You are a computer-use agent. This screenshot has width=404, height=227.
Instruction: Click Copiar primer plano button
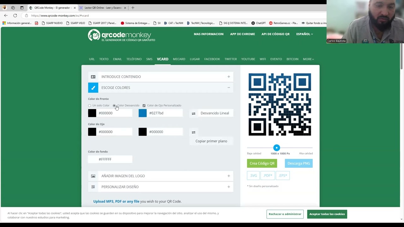[x=211, y=141]
